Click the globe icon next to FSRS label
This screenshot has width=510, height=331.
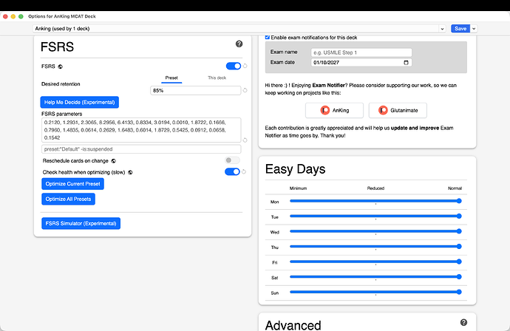tap(60, 66)
